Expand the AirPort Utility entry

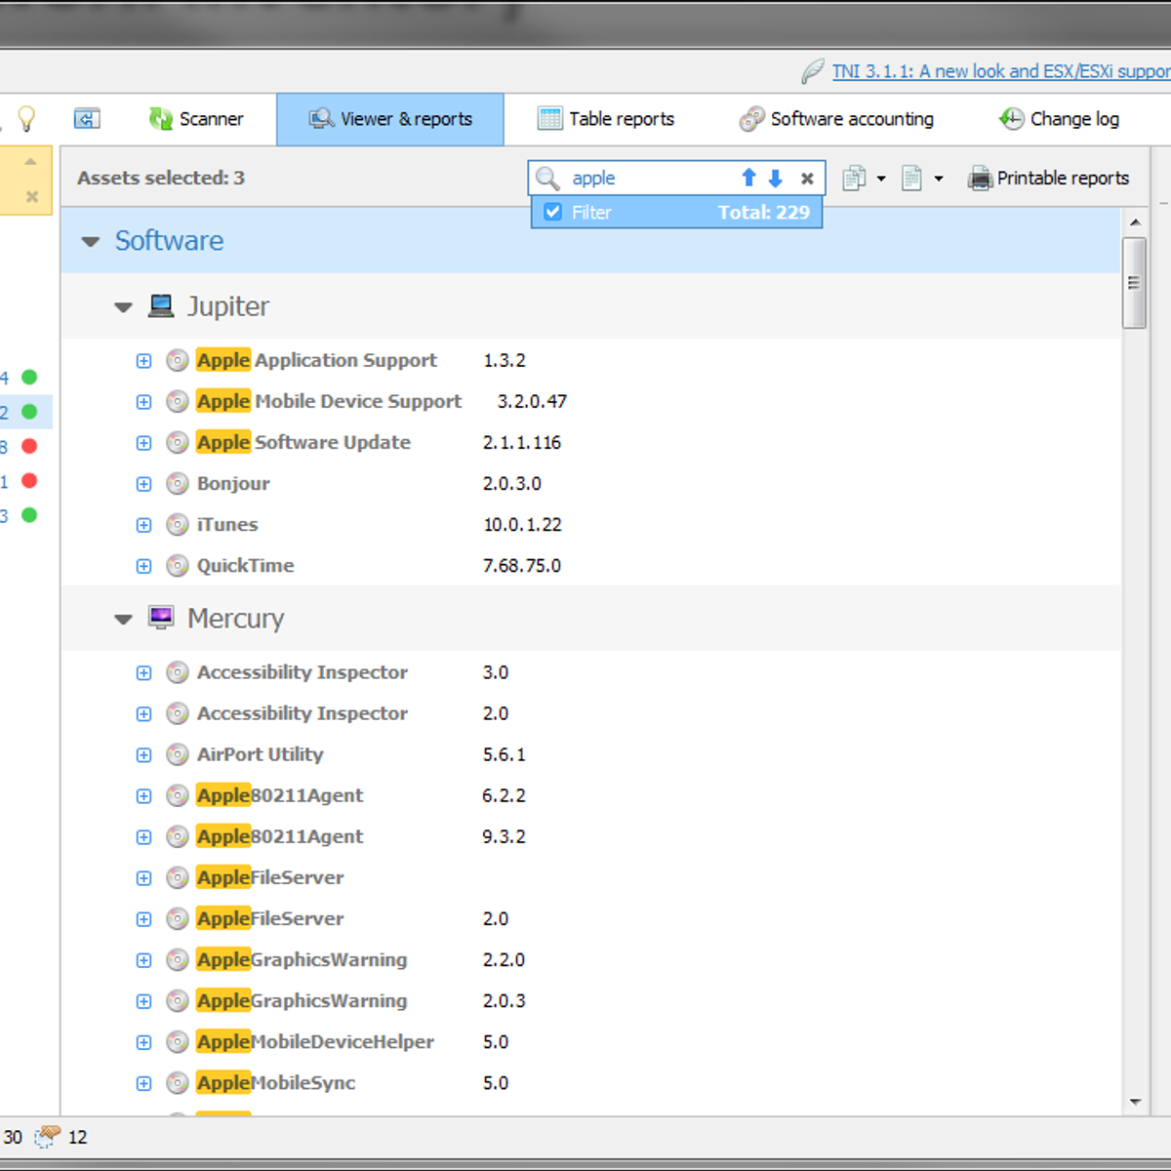click(x=144, y=755)
